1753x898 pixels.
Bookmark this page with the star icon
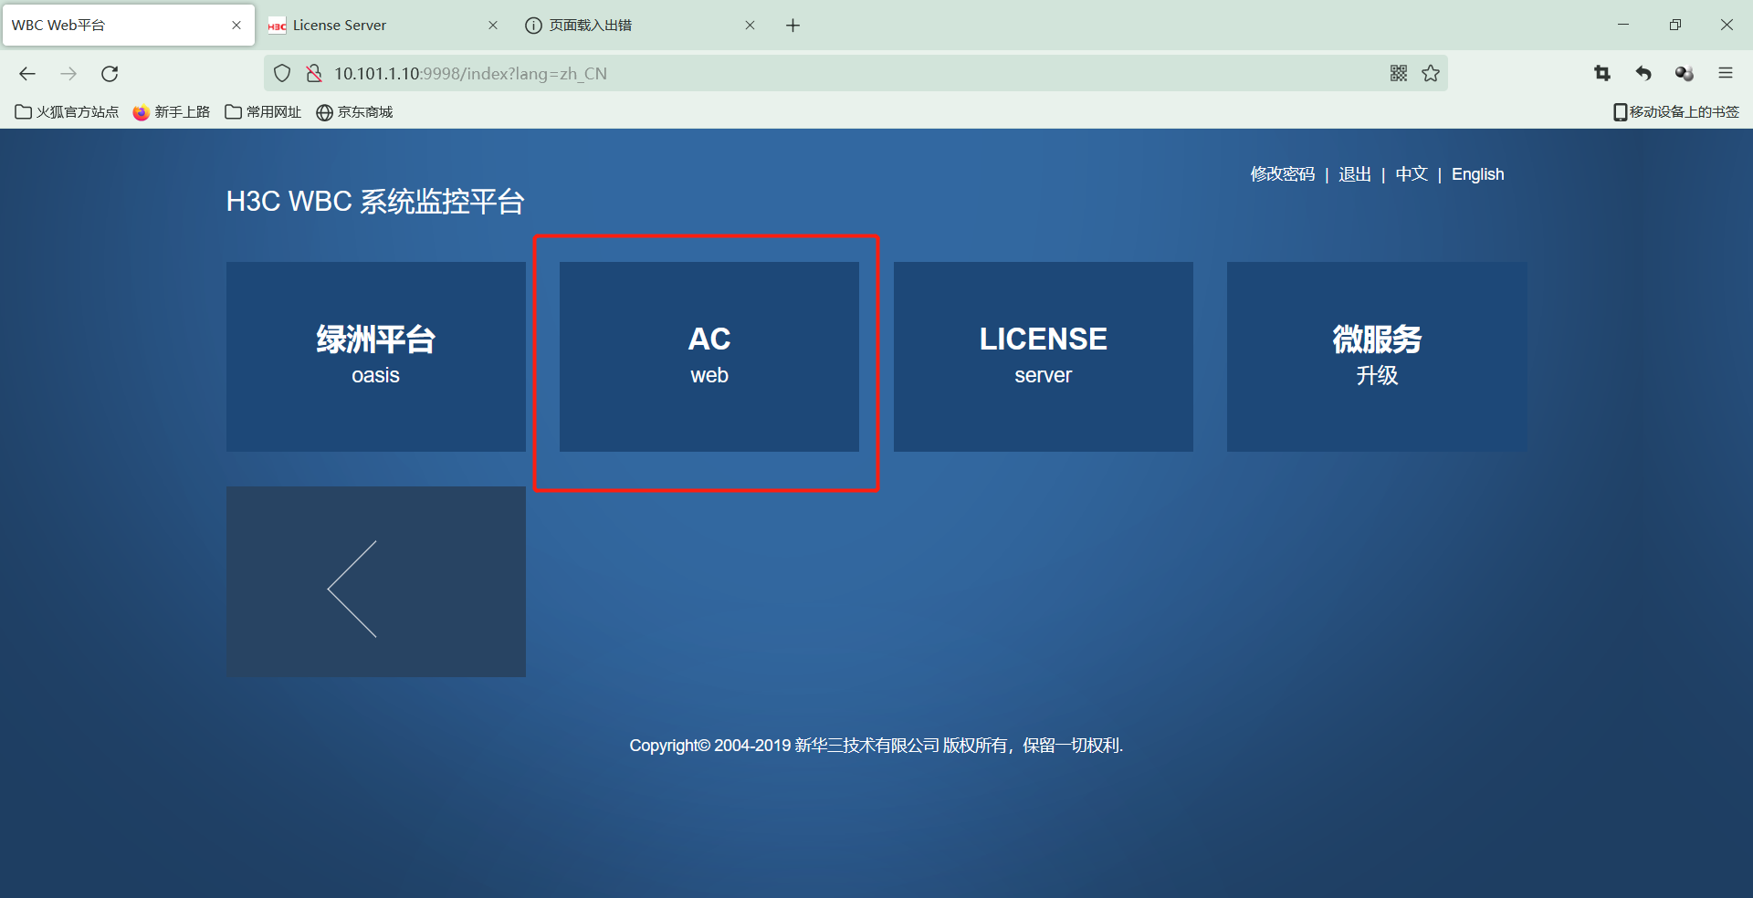(x=1431, y=74)
